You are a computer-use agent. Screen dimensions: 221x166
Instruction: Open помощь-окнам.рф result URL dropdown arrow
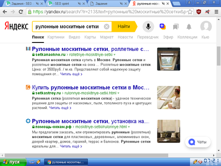[x=129, y=127]
